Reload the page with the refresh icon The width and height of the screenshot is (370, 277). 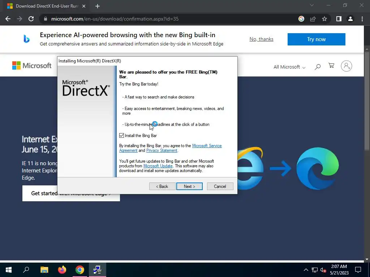31,19
